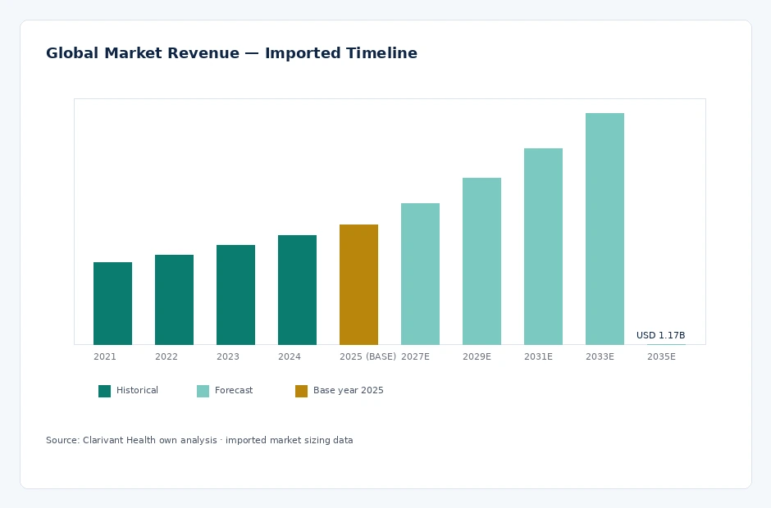The width and height of the screenshot is (771, 508).
Task: Select the 2027E forecast bar
Action: point(421,274)
